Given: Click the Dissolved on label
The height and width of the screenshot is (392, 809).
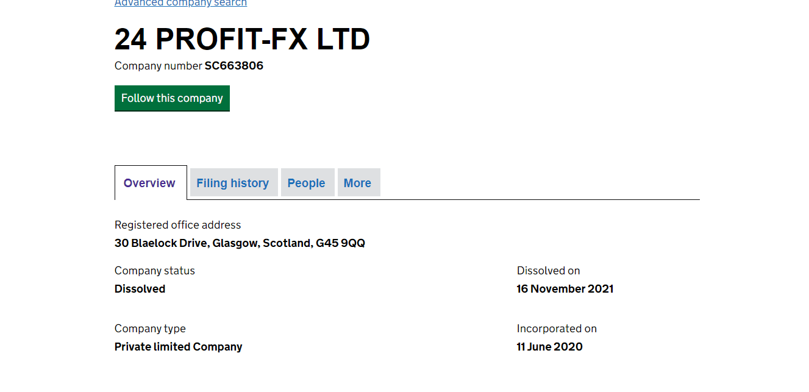Looking at the screenshot, I should [x=548, y=271].
